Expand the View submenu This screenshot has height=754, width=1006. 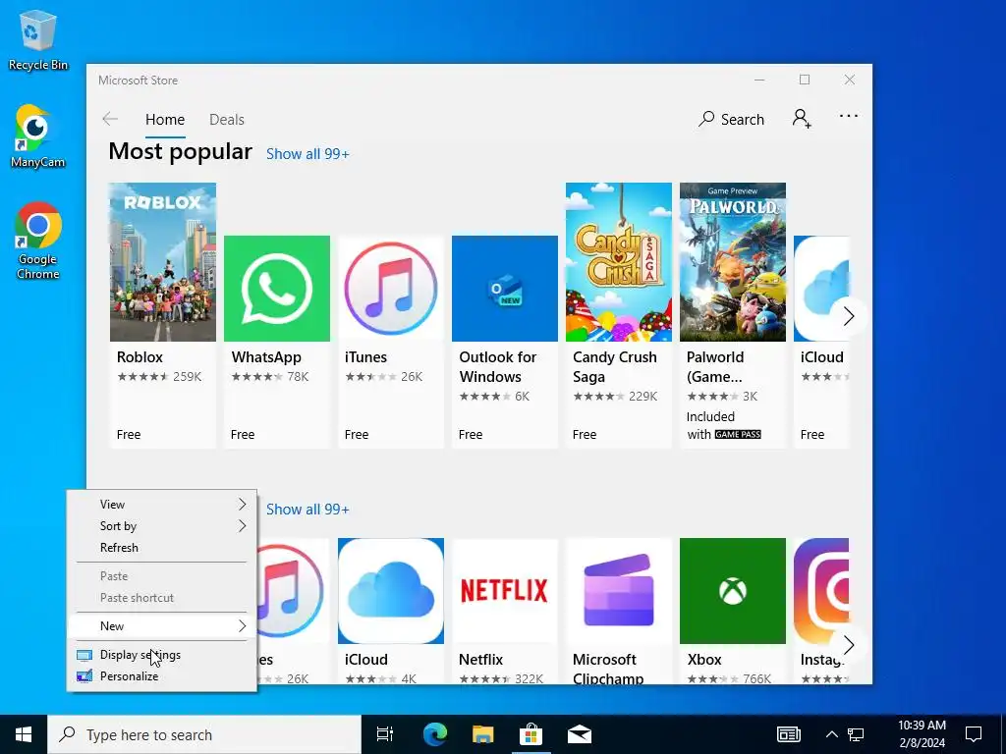coord(162,505)
